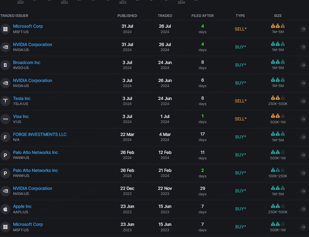Open Visa Inc issuer link
309x237 pixels.
pyautogui.click(x=21, y=116)
